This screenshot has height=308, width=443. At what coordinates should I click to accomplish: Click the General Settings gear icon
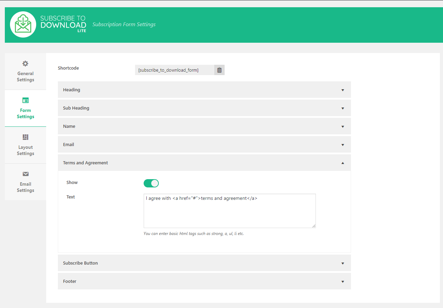click(25, 64)
